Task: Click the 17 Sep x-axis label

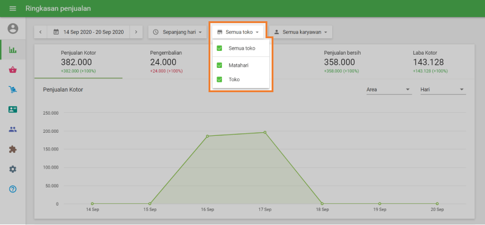Action: 265,209
